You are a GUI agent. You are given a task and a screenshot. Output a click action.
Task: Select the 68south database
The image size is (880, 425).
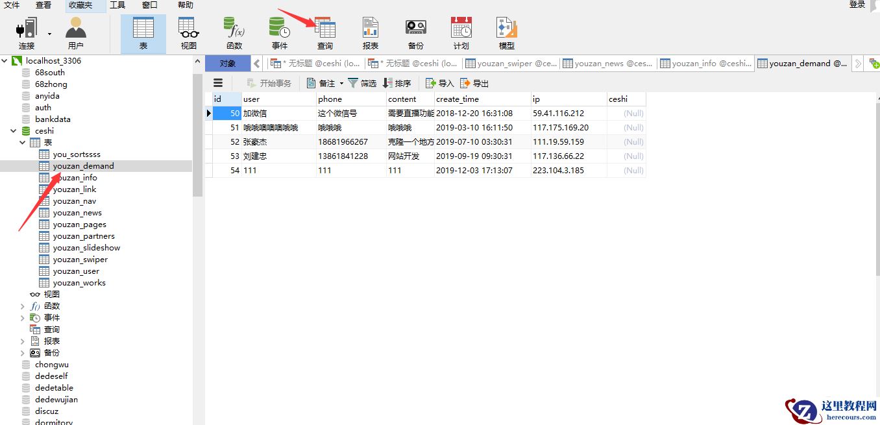50,72
